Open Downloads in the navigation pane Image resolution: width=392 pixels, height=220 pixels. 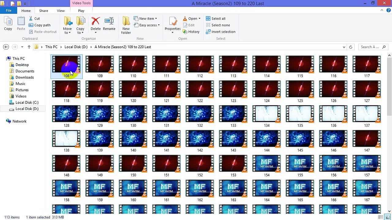(24, 77)
